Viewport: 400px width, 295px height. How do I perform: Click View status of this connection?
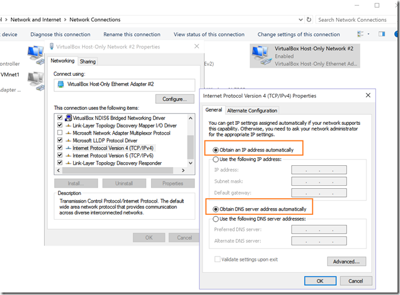pyautogui.click(x=209, y=34)
